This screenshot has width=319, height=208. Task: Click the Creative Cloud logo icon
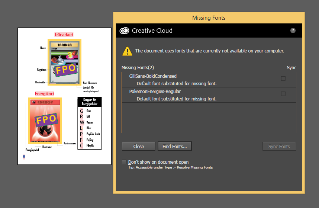click(x=124, y=31)
